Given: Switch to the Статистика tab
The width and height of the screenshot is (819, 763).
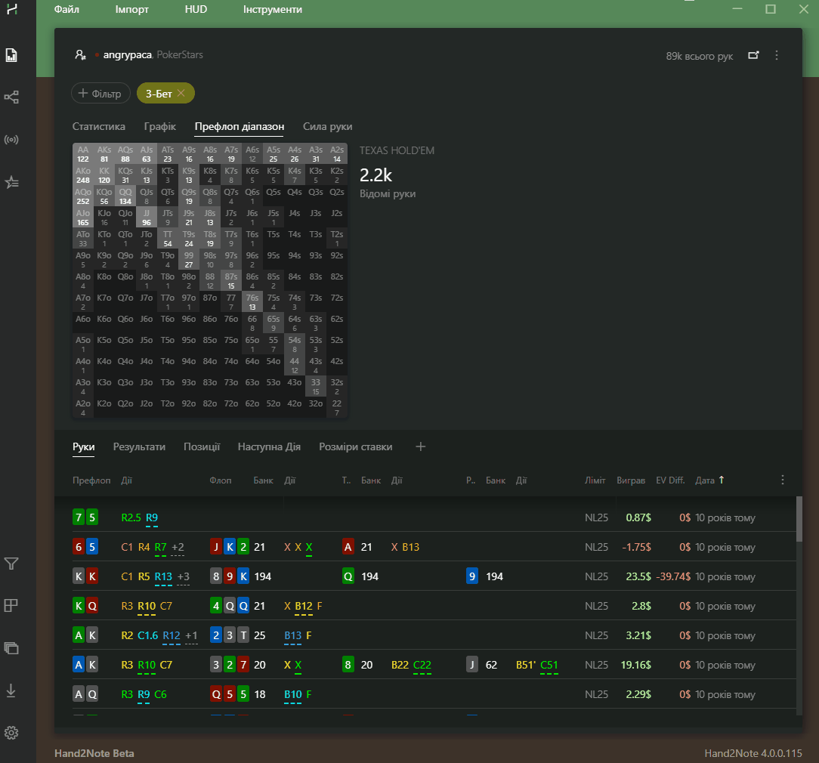Looking at the screenshot, I should point(99,126).
